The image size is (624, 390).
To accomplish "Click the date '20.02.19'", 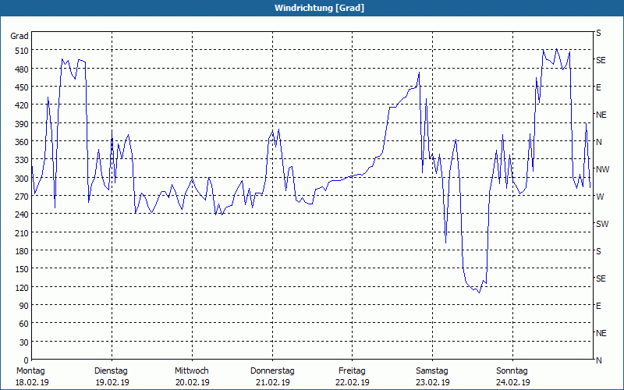I will [x=192, y=382].
